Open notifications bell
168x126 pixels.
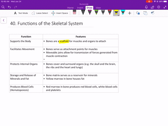[146, 7]
